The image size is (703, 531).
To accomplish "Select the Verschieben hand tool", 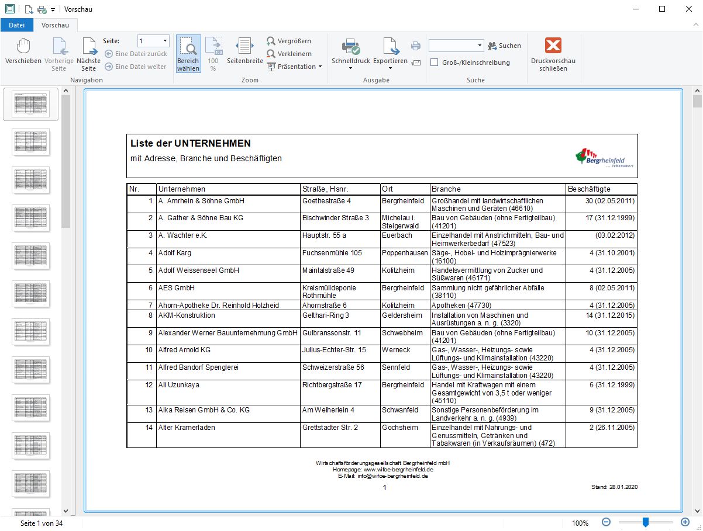I will click(x=23, y=53).
